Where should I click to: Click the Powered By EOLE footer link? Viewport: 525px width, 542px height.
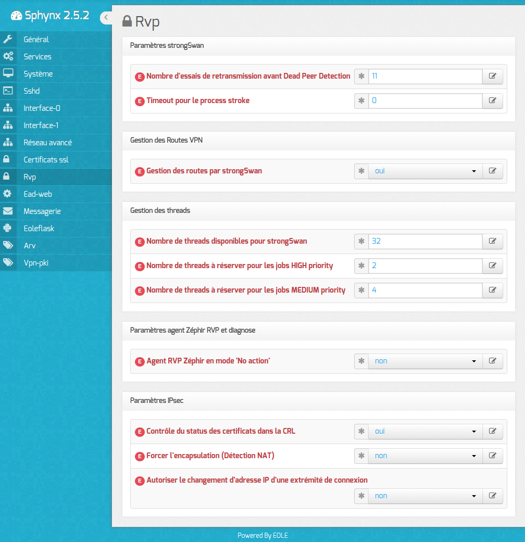pos(262,535)
